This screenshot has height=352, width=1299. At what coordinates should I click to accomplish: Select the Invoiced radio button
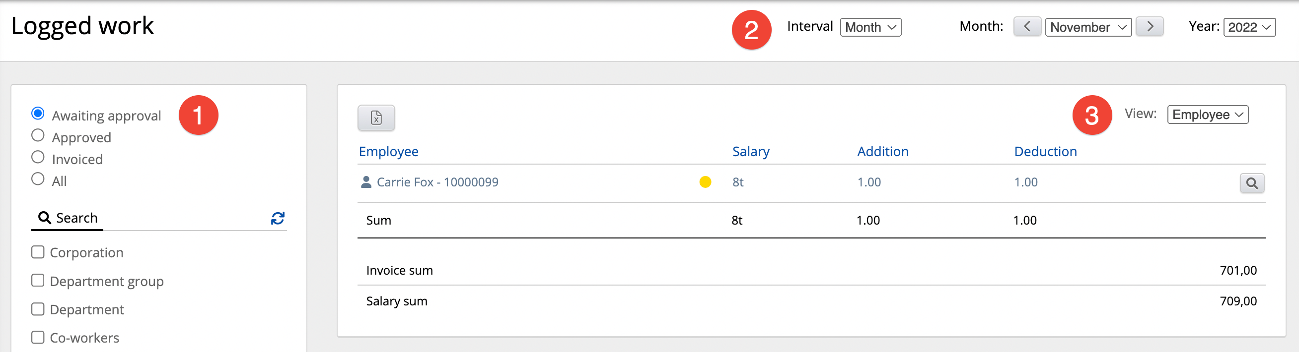coord(38,158)
